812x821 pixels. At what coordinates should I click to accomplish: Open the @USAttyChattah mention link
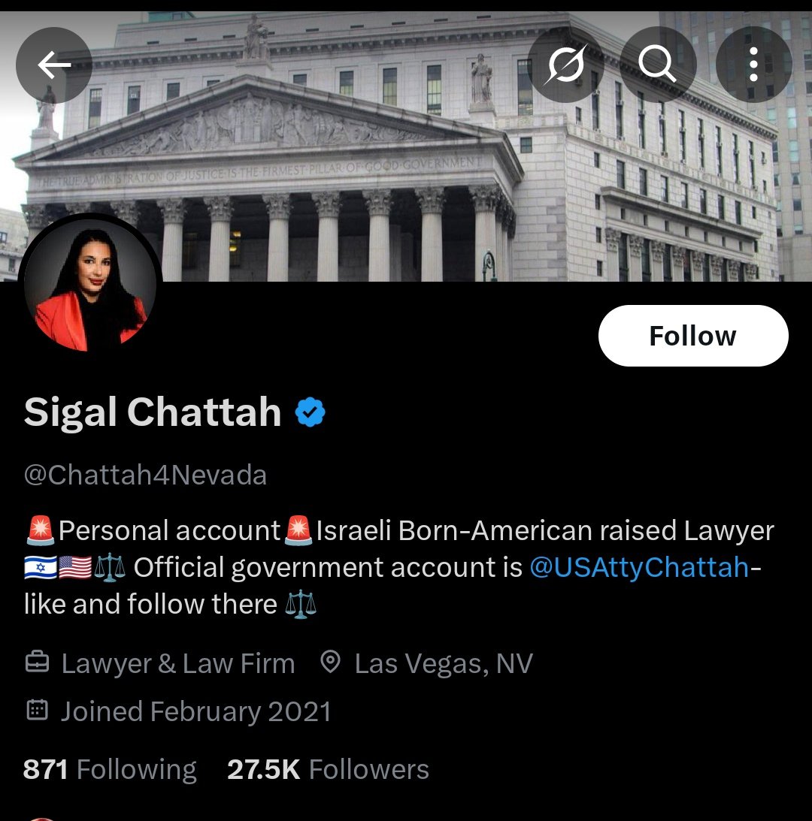coord(639,567)
